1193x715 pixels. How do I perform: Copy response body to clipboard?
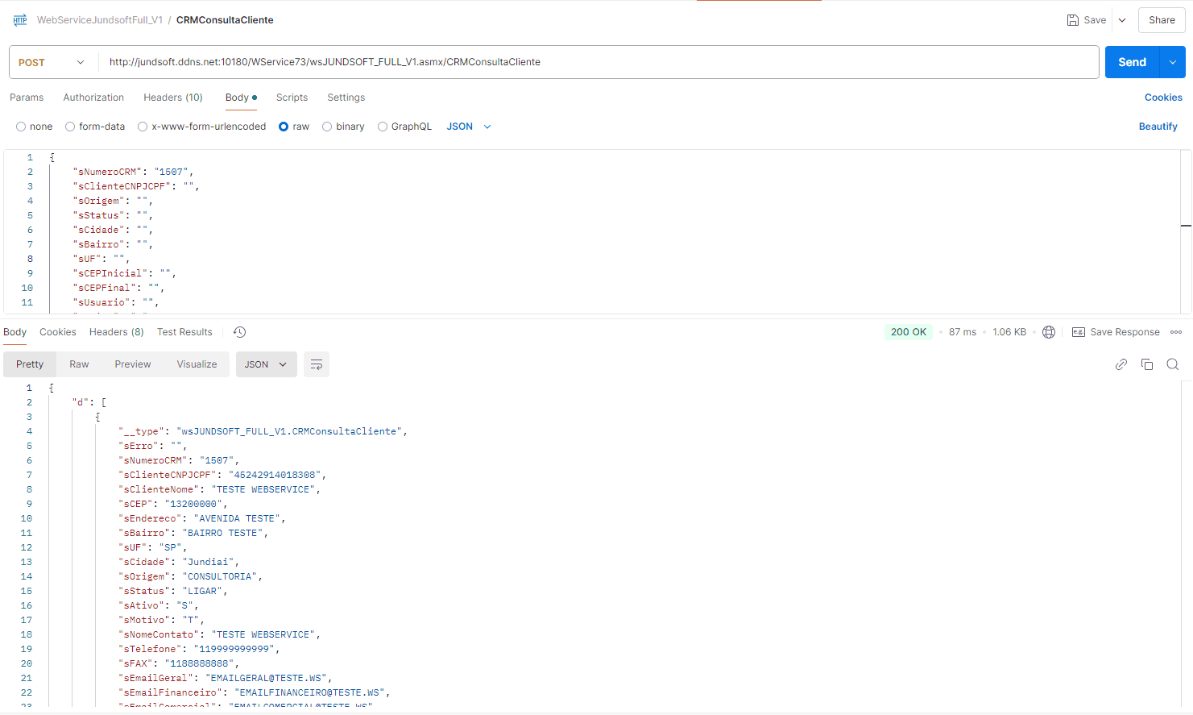tap(1147, 364)
